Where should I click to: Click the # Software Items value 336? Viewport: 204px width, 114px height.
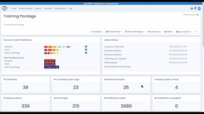(x=25, y=106)
